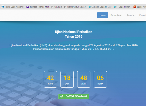The width and height of the screenshot is (146, 106).
Task: Click the Dapodikmen bookmark globe icon
Action: (x=115, y=7)
